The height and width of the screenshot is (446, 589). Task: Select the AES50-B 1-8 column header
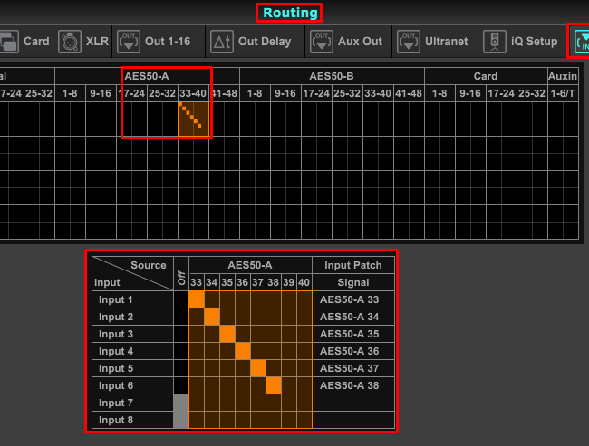pos(255,93)
